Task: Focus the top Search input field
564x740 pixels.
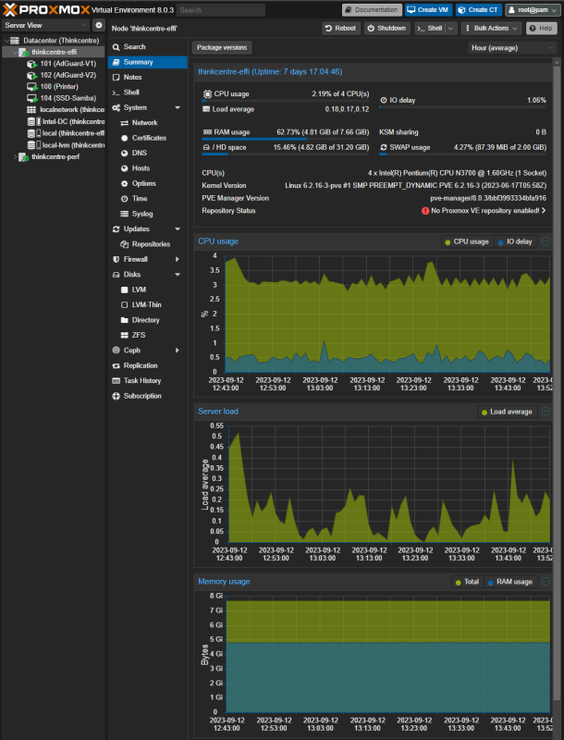Action: [x=221, y=10]
